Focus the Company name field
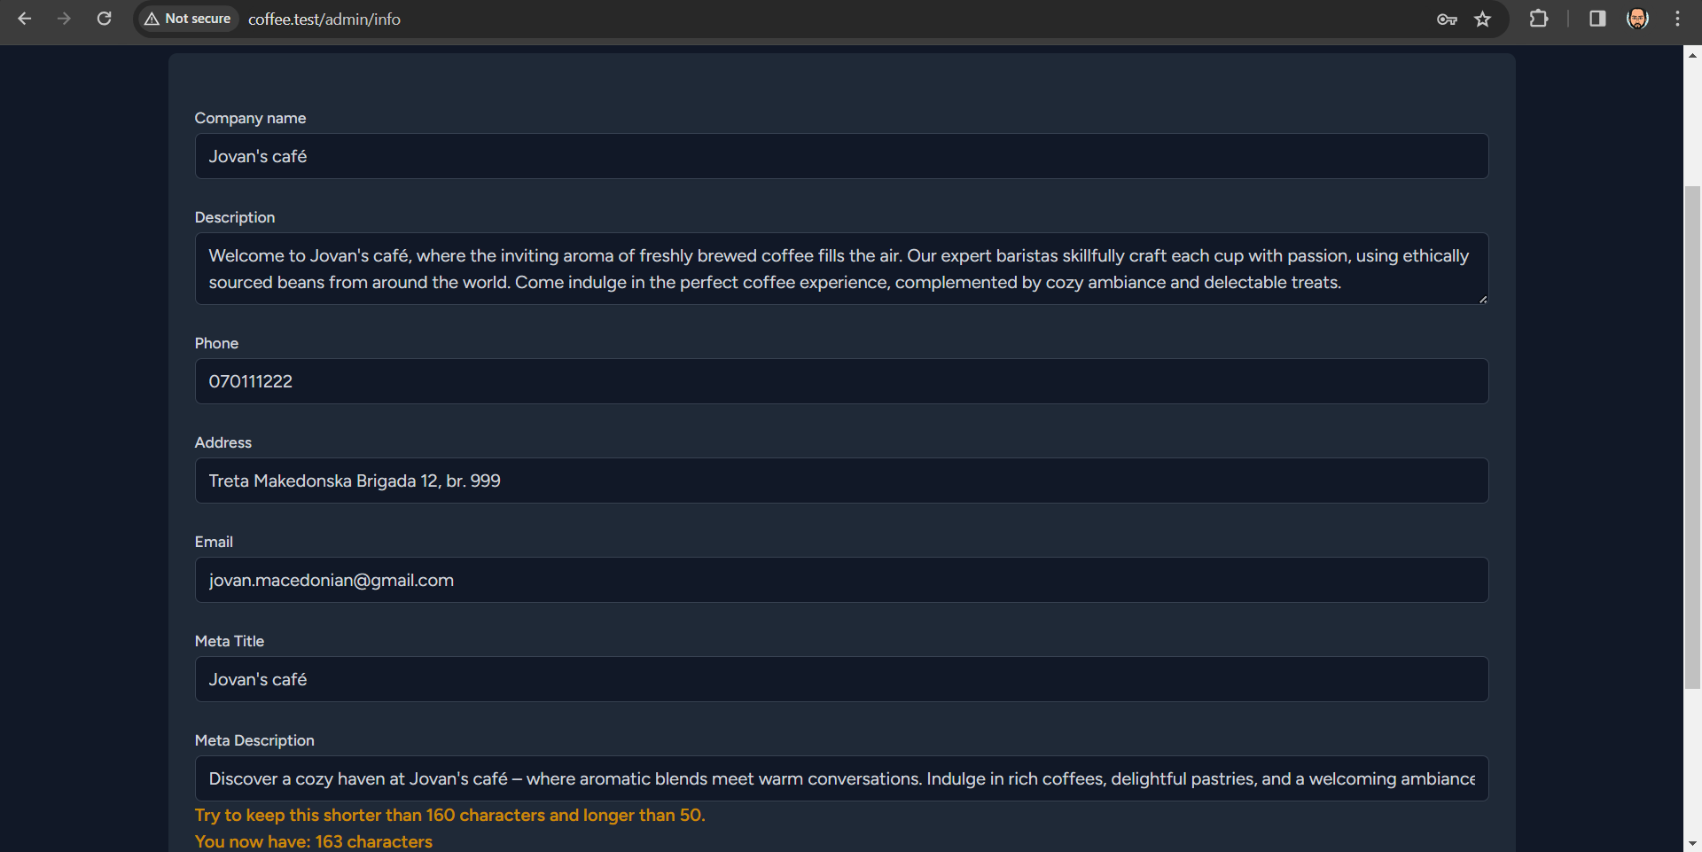This screenshot has width=1702, height=852. (840, 156)
